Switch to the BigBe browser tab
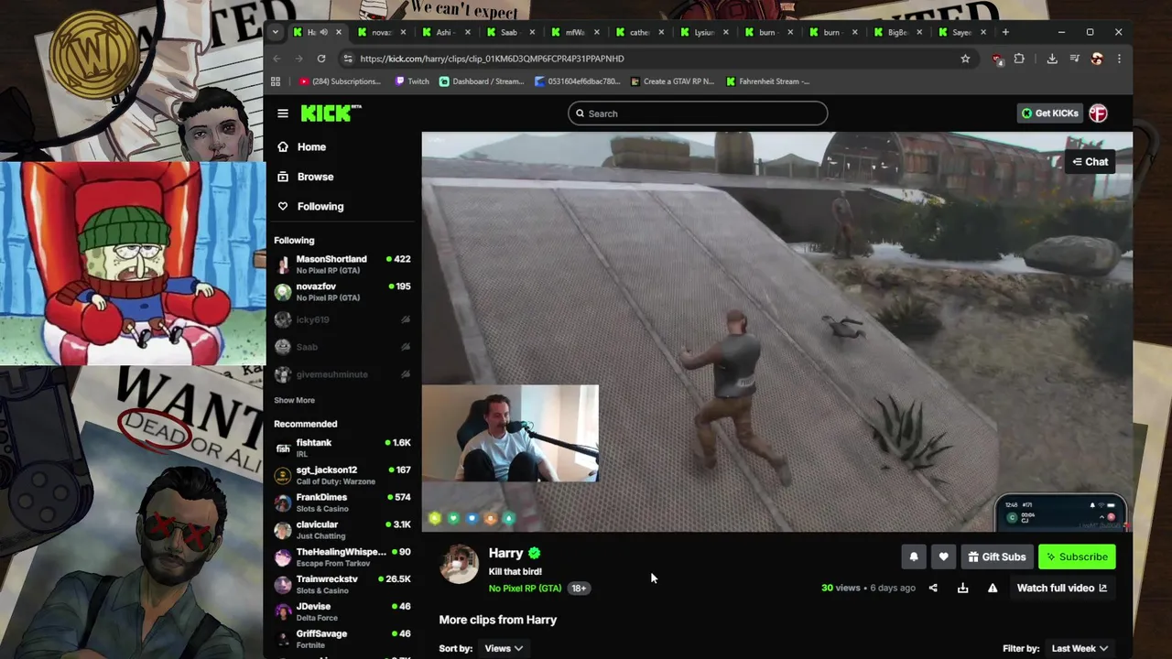The height and width of the screenshot is (659, 1172). (897, 32)
